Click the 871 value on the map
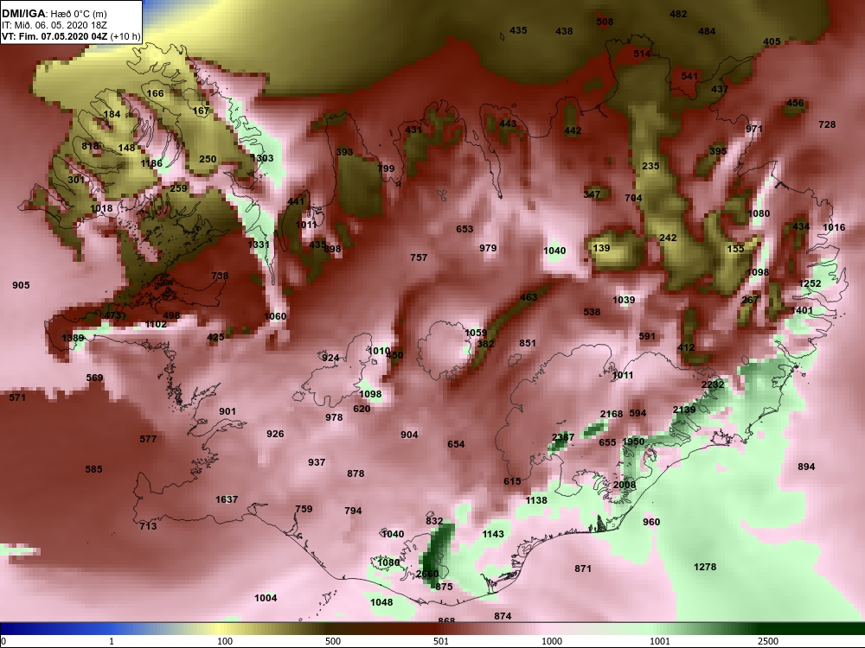 (583, 569)
